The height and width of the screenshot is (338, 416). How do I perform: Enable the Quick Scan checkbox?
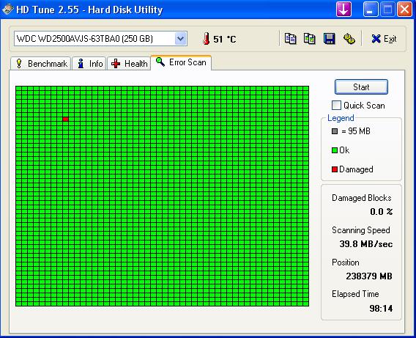[336, 105]
